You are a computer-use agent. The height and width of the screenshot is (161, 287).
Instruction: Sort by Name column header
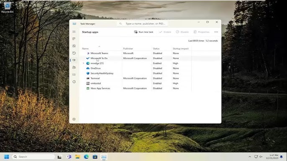tap(85, 48)
